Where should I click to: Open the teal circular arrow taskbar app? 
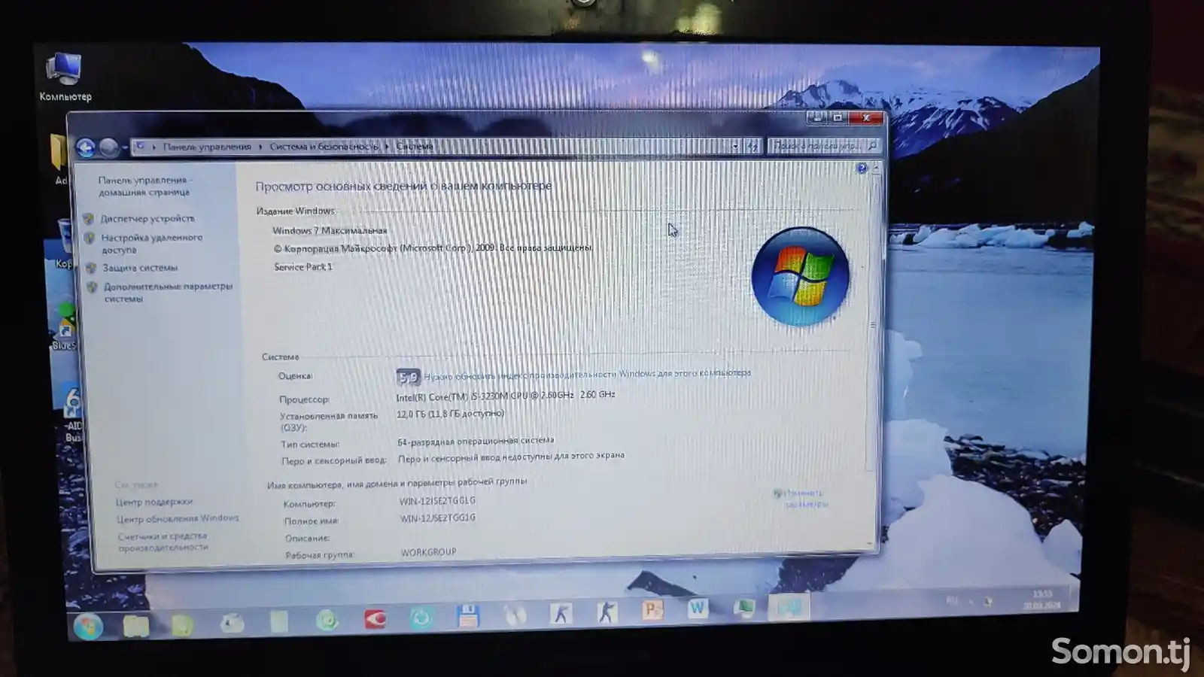click(x=421, y=618)
